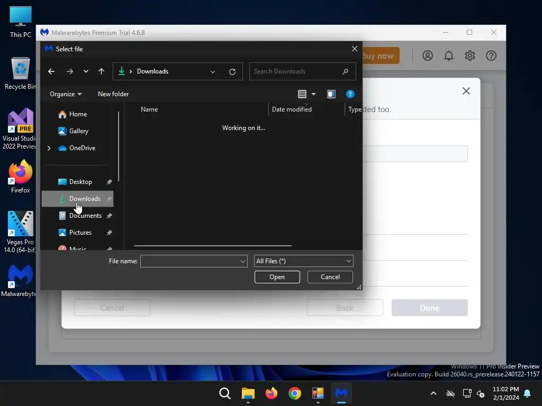Open Malwarebytes notifications bell
542x406 pixels.
click(x=449, y=56)
